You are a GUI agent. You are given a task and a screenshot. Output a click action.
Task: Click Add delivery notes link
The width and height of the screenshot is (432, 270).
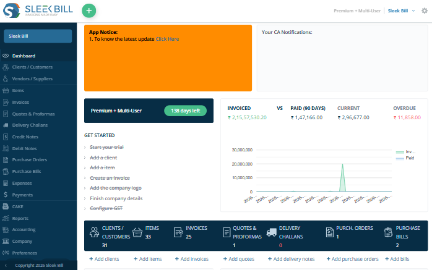pos(292,259)
